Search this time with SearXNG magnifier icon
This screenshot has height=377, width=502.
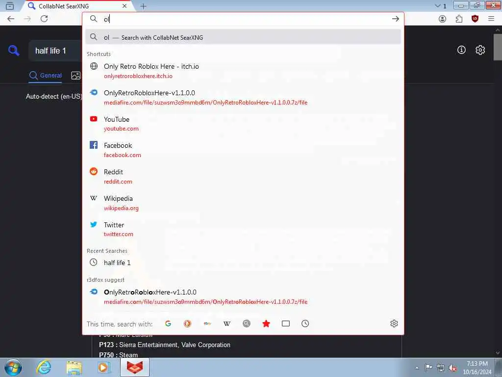247,324
